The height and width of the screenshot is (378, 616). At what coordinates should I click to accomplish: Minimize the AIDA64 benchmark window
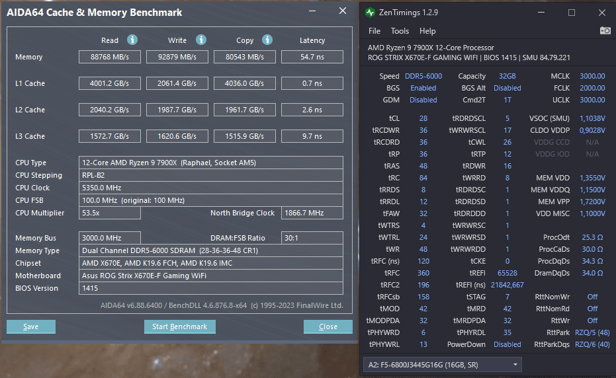coord(312,11)
